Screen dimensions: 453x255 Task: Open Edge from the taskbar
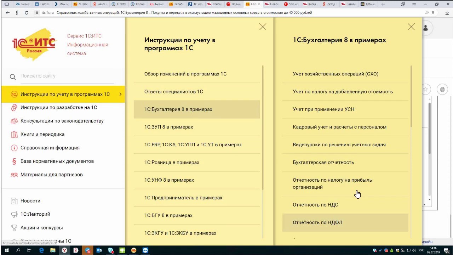pos(41,250)
